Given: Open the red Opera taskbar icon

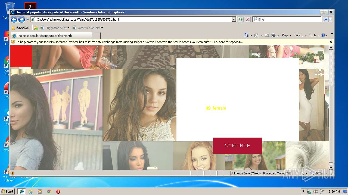Looking at the screenshot, I should pos(58,191).
